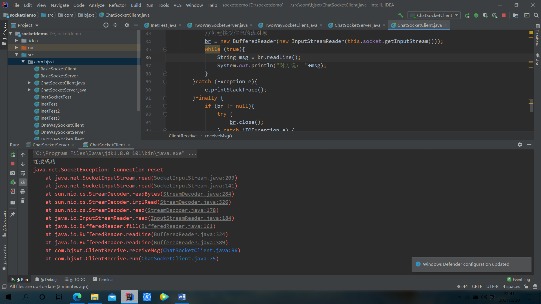541x304 pixels.
Task: Switch to TwoWaySocketServer.java editor tab
Action: (220, 25)
